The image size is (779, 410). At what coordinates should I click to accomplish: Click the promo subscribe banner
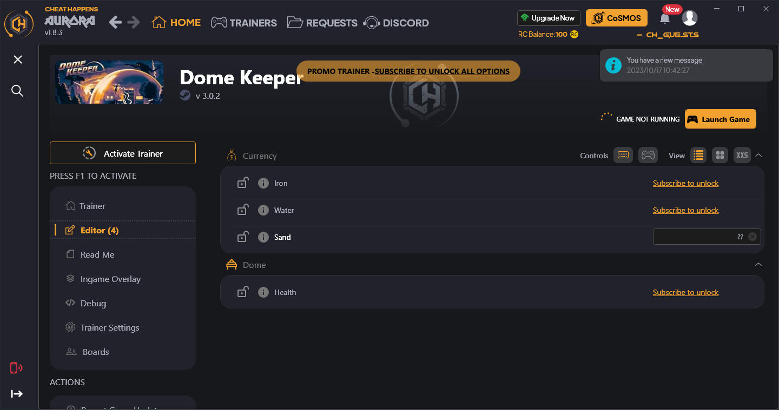tap(408, 71)
